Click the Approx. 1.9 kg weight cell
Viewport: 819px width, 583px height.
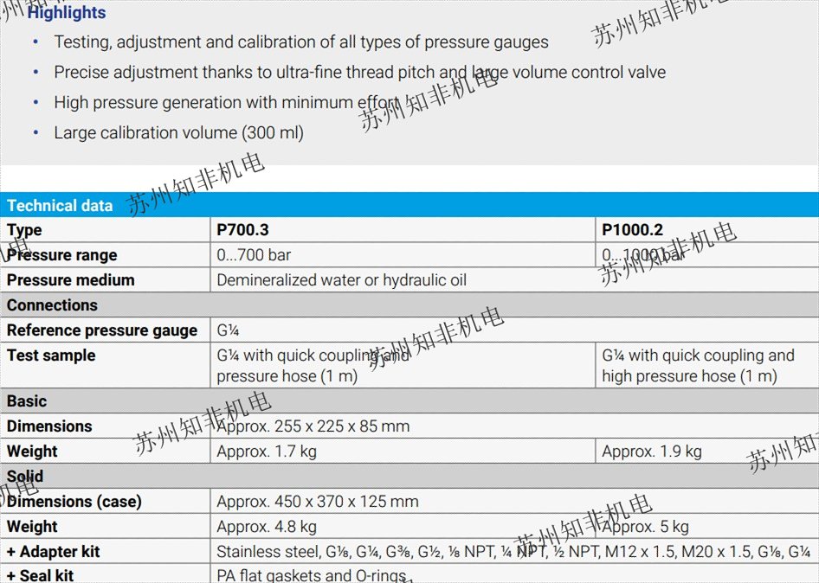652,452
